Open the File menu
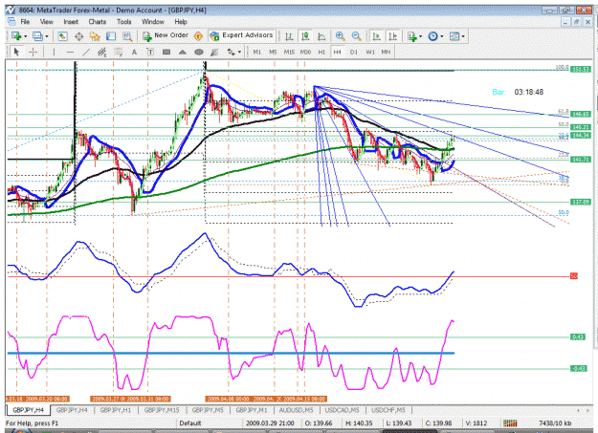The width and height of the screenshot is (598, 433). [x=25, y=22]
